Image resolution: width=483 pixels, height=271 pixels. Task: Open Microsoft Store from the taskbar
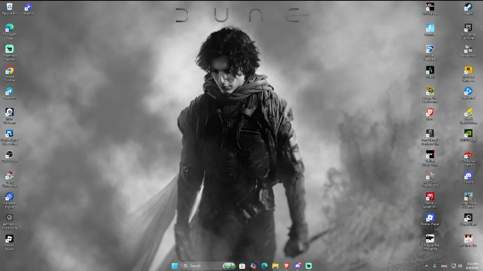click(242, 266)
